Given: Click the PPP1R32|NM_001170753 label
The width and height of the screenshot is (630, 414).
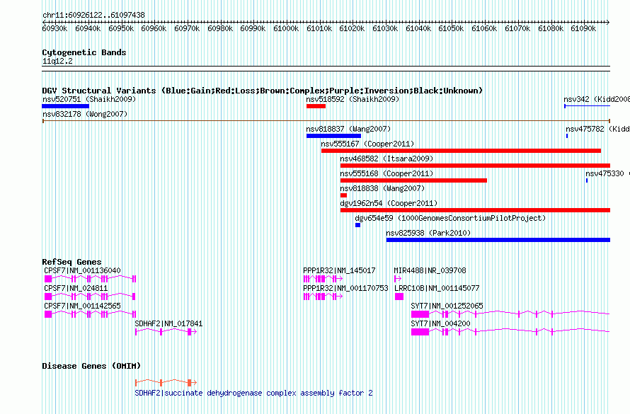Looking at the screenshot, I should pos(346,288).
